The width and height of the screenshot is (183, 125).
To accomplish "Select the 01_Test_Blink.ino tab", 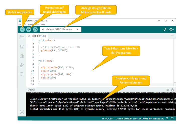I will tap(37, 36).
